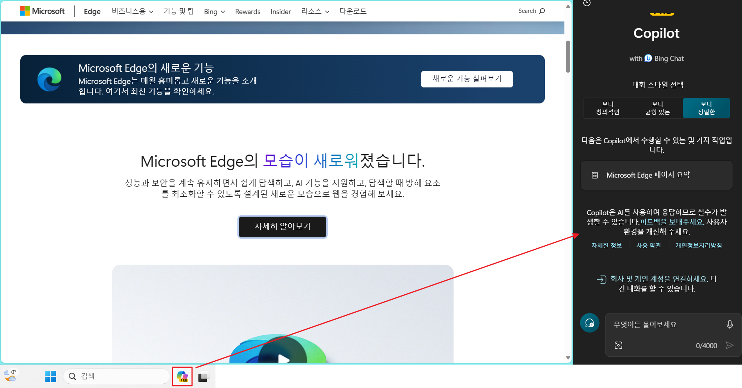Image resolution: width=742 pixels, height=388 pixels.
Task: Click the Bing Chat logo icon
Action: (x=648, y=58)
